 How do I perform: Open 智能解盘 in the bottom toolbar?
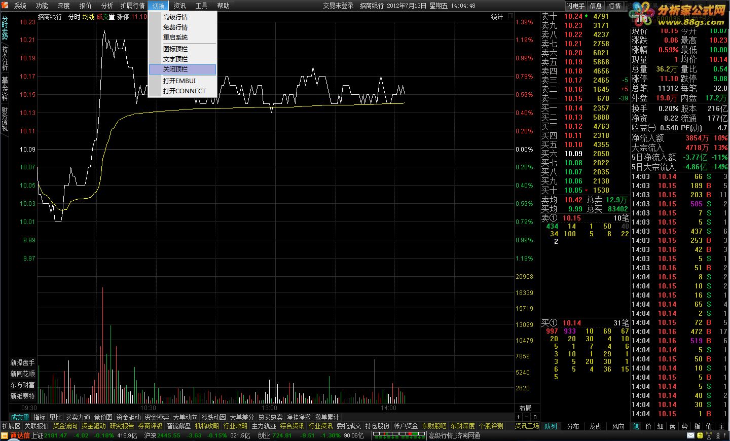click(x=178, y=426)
